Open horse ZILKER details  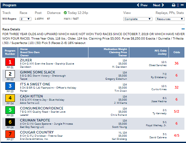(26, 60)
